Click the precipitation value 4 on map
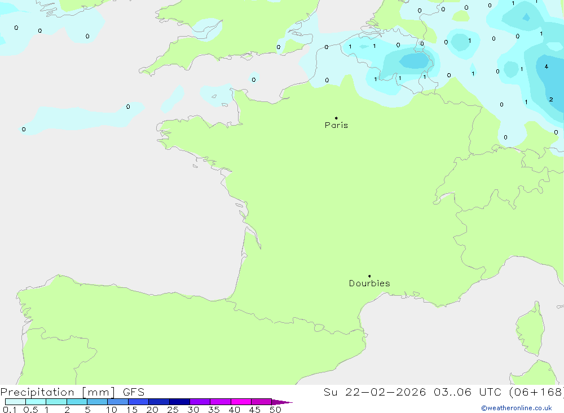This screenshot has height=413, width=564. (x=547, y=66)
